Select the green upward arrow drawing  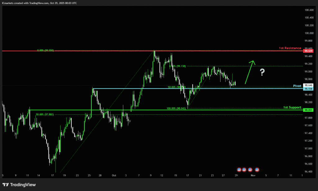[x=250, y=72]
